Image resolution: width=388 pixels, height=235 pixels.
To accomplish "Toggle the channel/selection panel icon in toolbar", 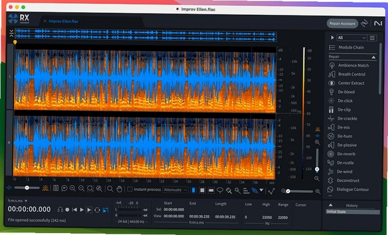I will pyautogui.click(x=56, y=188).
